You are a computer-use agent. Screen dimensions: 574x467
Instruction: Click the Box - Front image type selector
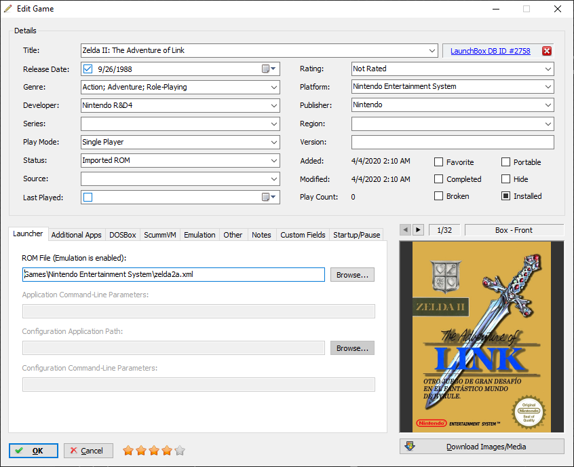(x=514, y=230)
